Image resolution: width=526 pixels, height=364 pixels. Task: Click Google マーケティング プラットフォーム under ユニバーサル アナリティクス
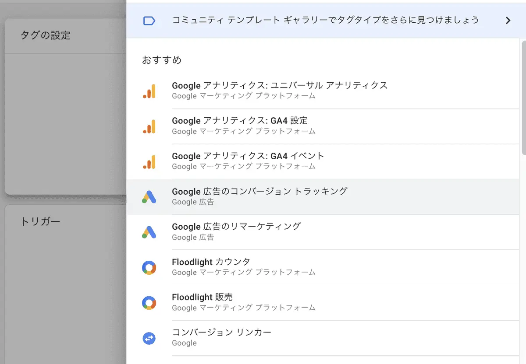pos(244,96)
